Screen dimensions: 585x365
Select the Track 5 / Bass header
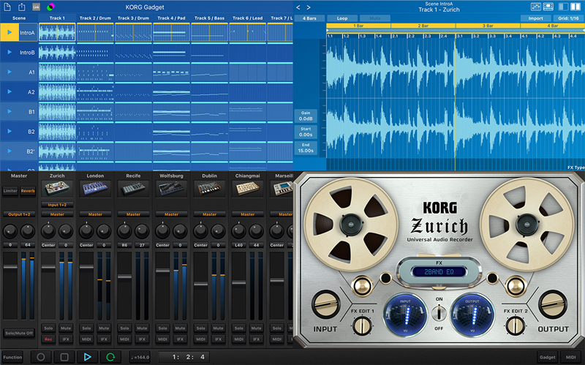pyautogui.click(x=209, y=18)
